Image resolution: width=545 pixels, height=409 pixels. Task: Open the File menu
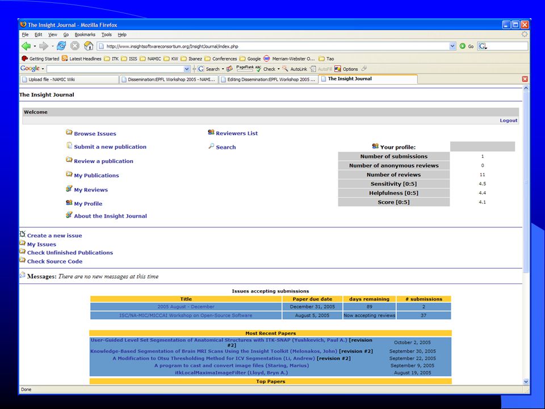(25, 35)
